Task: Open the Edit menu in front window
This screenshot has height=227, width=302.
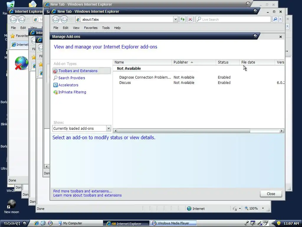Action: tap(65, 28)
